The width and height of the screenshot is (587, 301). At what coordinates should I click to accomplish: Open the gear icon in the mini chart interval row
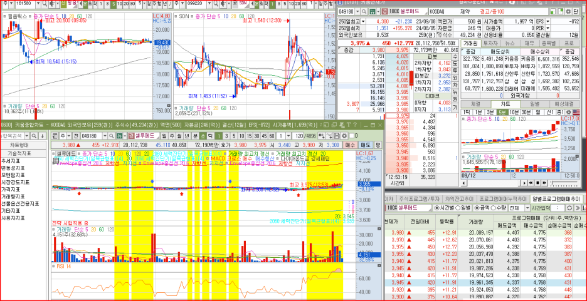pos(568,113)
